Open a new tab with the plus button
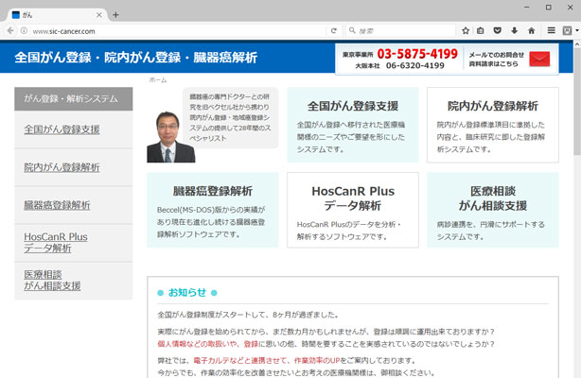 [x=115, y=15]
